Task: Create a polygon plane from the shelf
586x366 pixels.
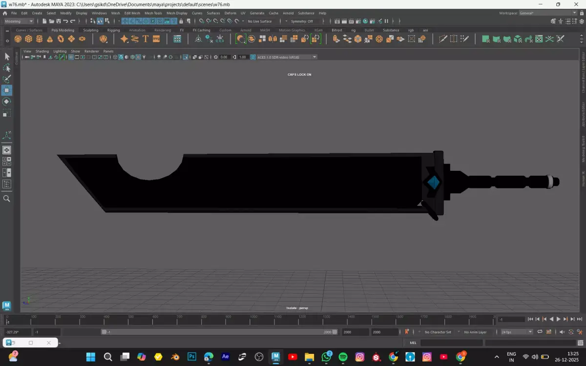Action: pyautogui.click(x=71, y=39)
